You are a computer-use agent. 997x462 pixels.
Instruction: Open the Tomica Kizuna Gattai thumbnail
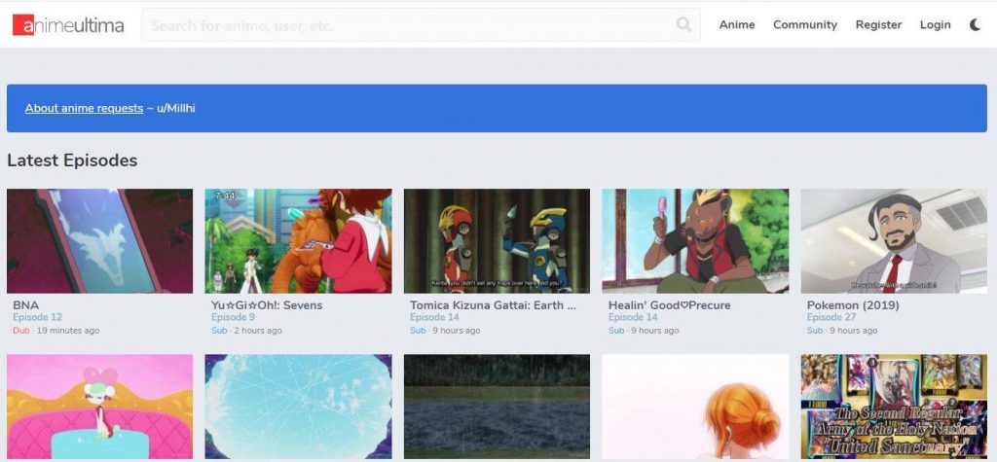[x=497, y=241]
